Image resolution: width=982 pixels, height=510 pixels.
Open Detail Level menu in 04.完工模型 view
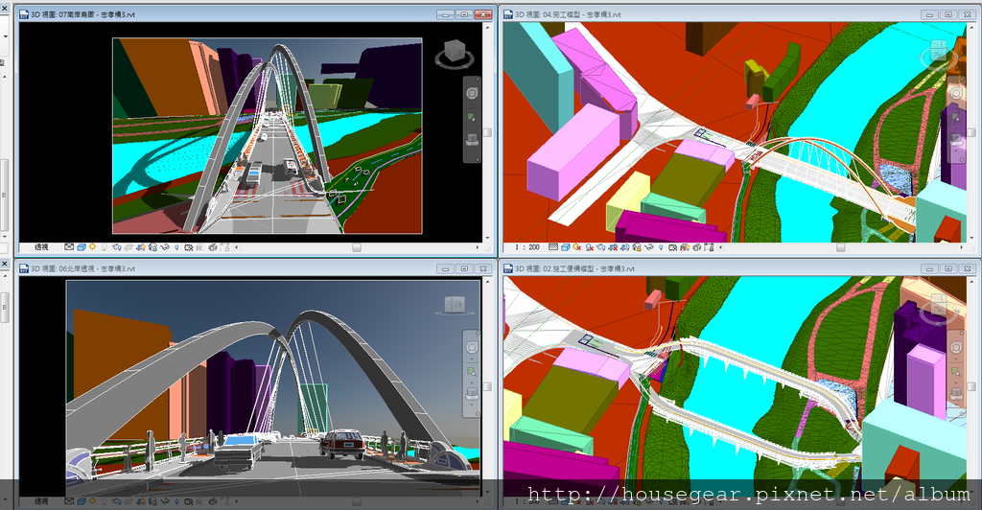click(x=553, y=247)
